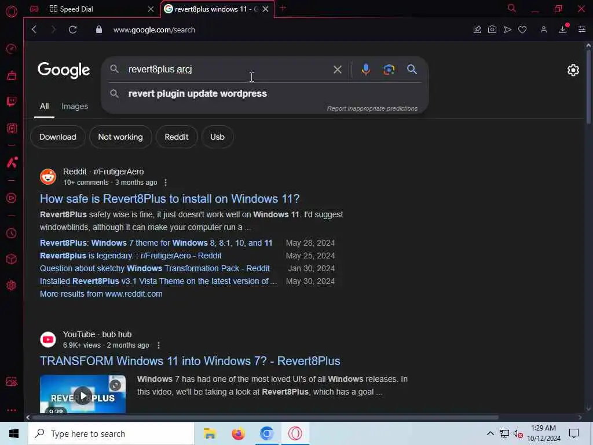The image size is (593, 445).
Task: Reload the current page
Action: pyautogui.click(x=72, y=30)
